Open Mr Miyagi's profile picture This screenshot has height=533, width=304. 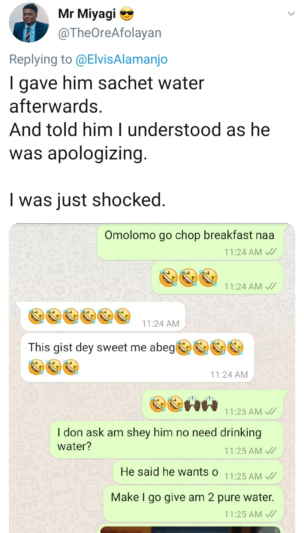point(29,23)
